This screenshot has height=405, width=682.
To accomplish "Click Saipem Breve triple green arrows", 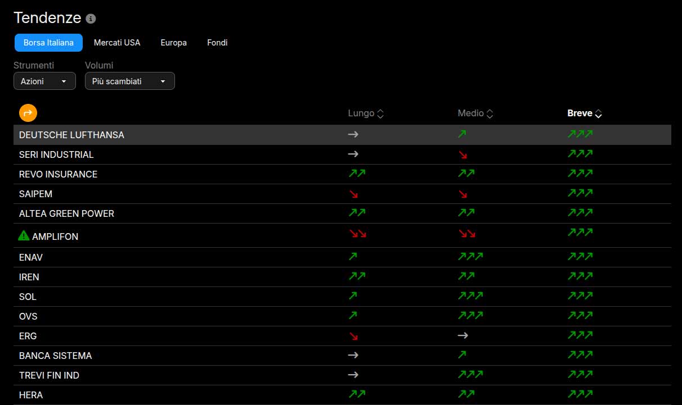I will tap(580, 193).
